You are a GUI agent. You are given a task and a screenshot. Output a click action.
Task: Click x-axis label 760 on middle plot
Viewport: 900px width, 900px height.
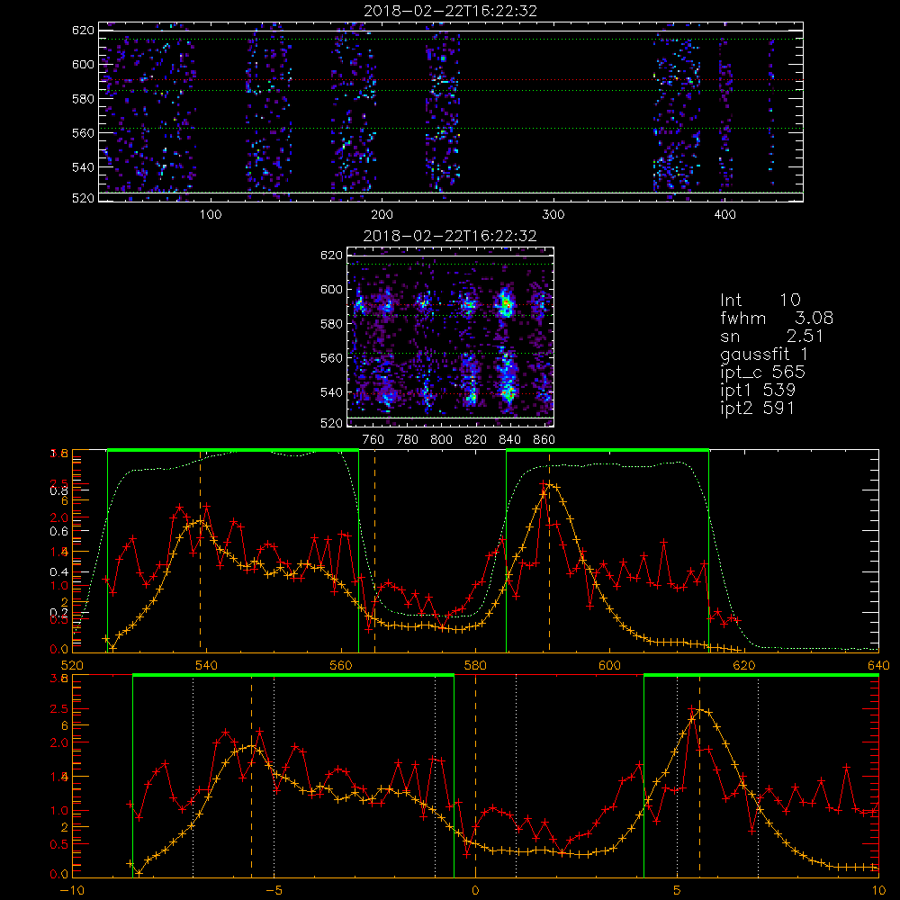[x=373, y=440]
